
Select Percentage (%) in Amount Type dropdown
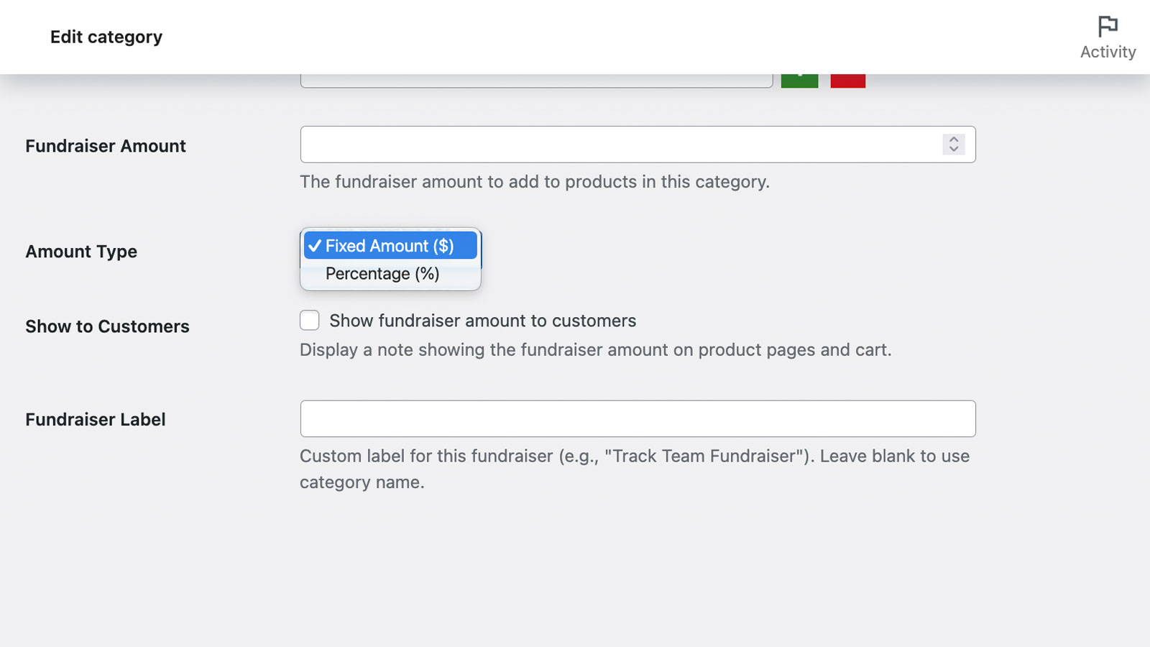coord(382,273)
